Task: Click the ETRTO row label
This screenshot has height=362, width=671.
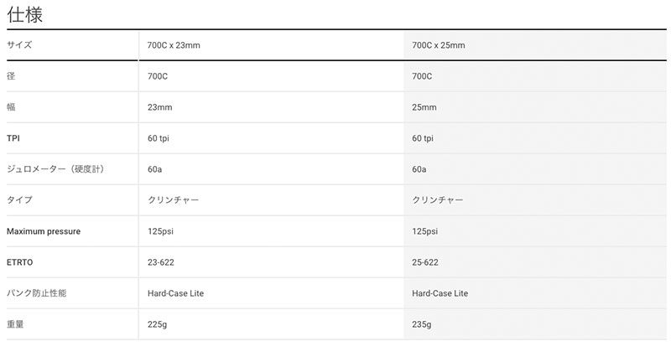Action: point(19,262)
